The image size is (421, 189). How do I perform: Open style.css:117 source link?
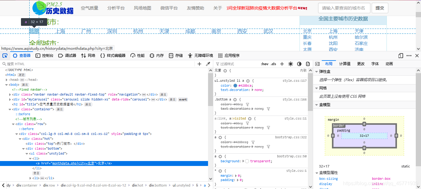(x=295, y=81)
